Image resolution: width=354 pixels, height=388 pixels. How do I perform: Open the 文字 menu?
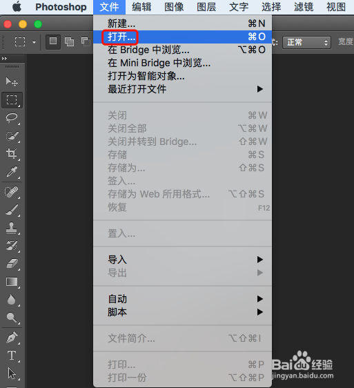(239, 7)
